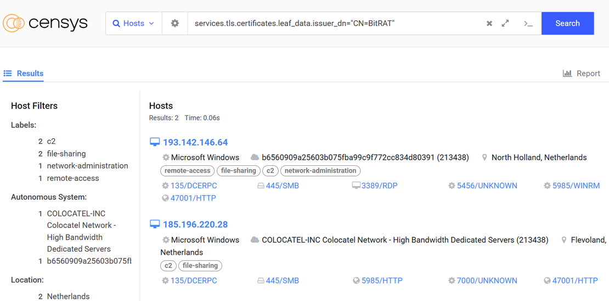The height and width of the screenshot is (301, 609).
Task: Open the command-line query icon
Action: (528, 24)
